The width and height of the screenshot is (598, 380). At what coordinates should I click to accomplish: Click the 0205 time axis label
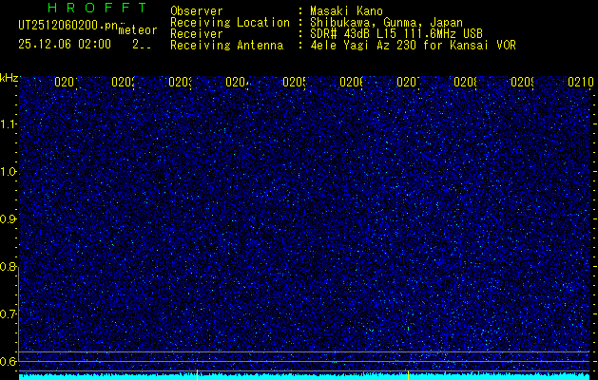[x=294, y=82]
